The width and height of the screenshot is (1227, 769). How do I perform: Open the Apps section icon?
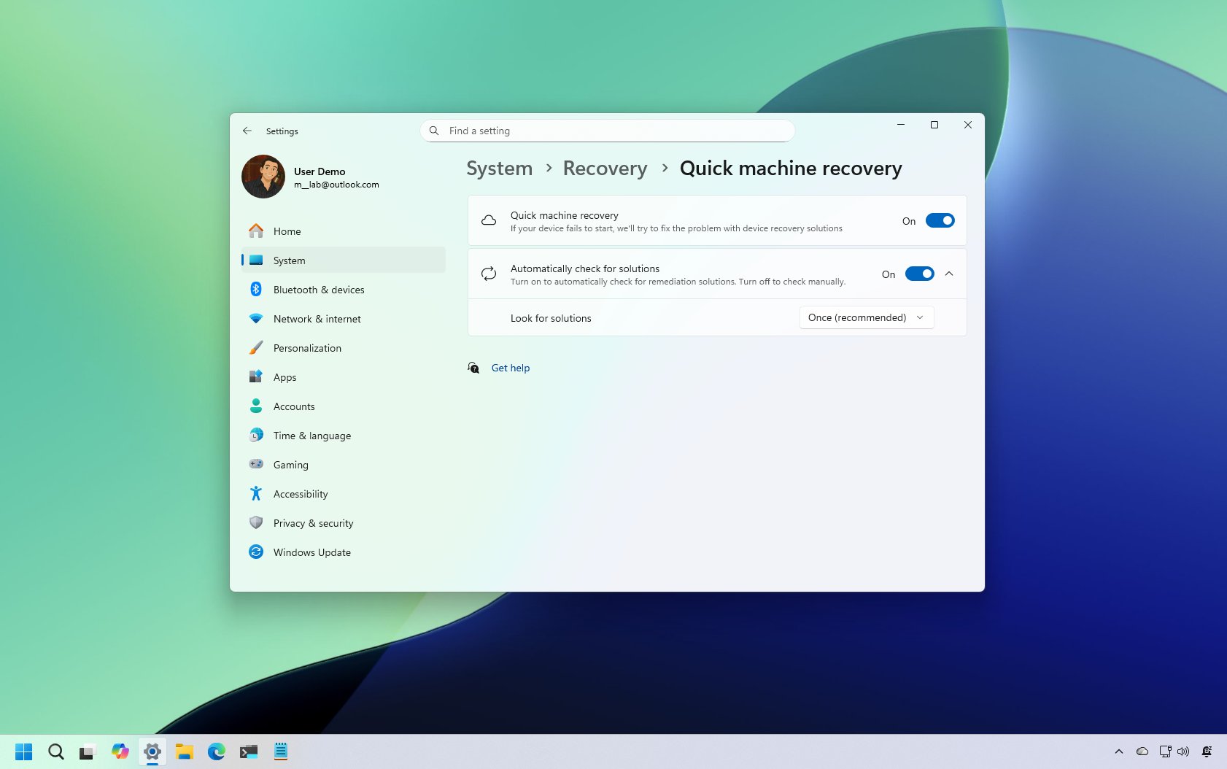(x=256, y=376)
